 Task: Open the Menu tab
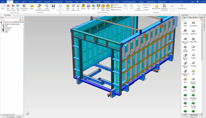tap(3, 2)
